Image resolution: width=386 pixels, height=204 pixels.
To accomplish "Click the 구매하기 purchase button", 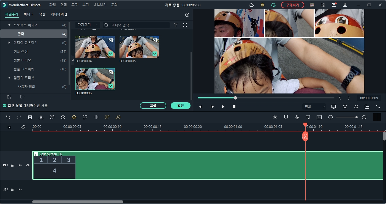I will click(293, 5).
